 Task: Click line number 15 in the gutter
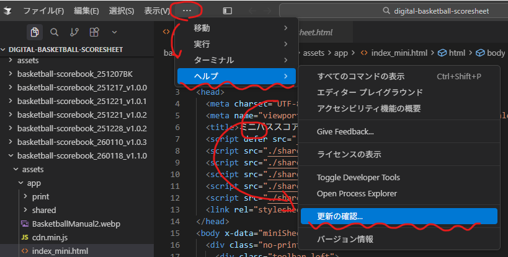175,233
